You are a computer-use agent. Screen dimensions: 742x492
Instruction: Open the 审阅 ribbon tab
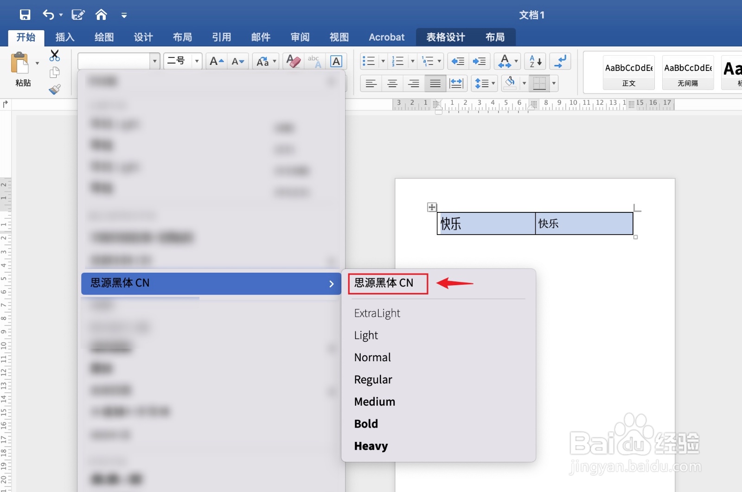300,37
